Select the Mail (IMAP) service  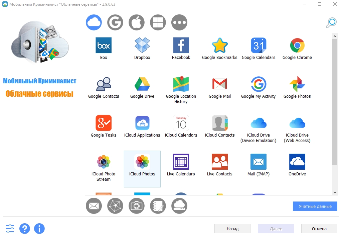(259, 162)
